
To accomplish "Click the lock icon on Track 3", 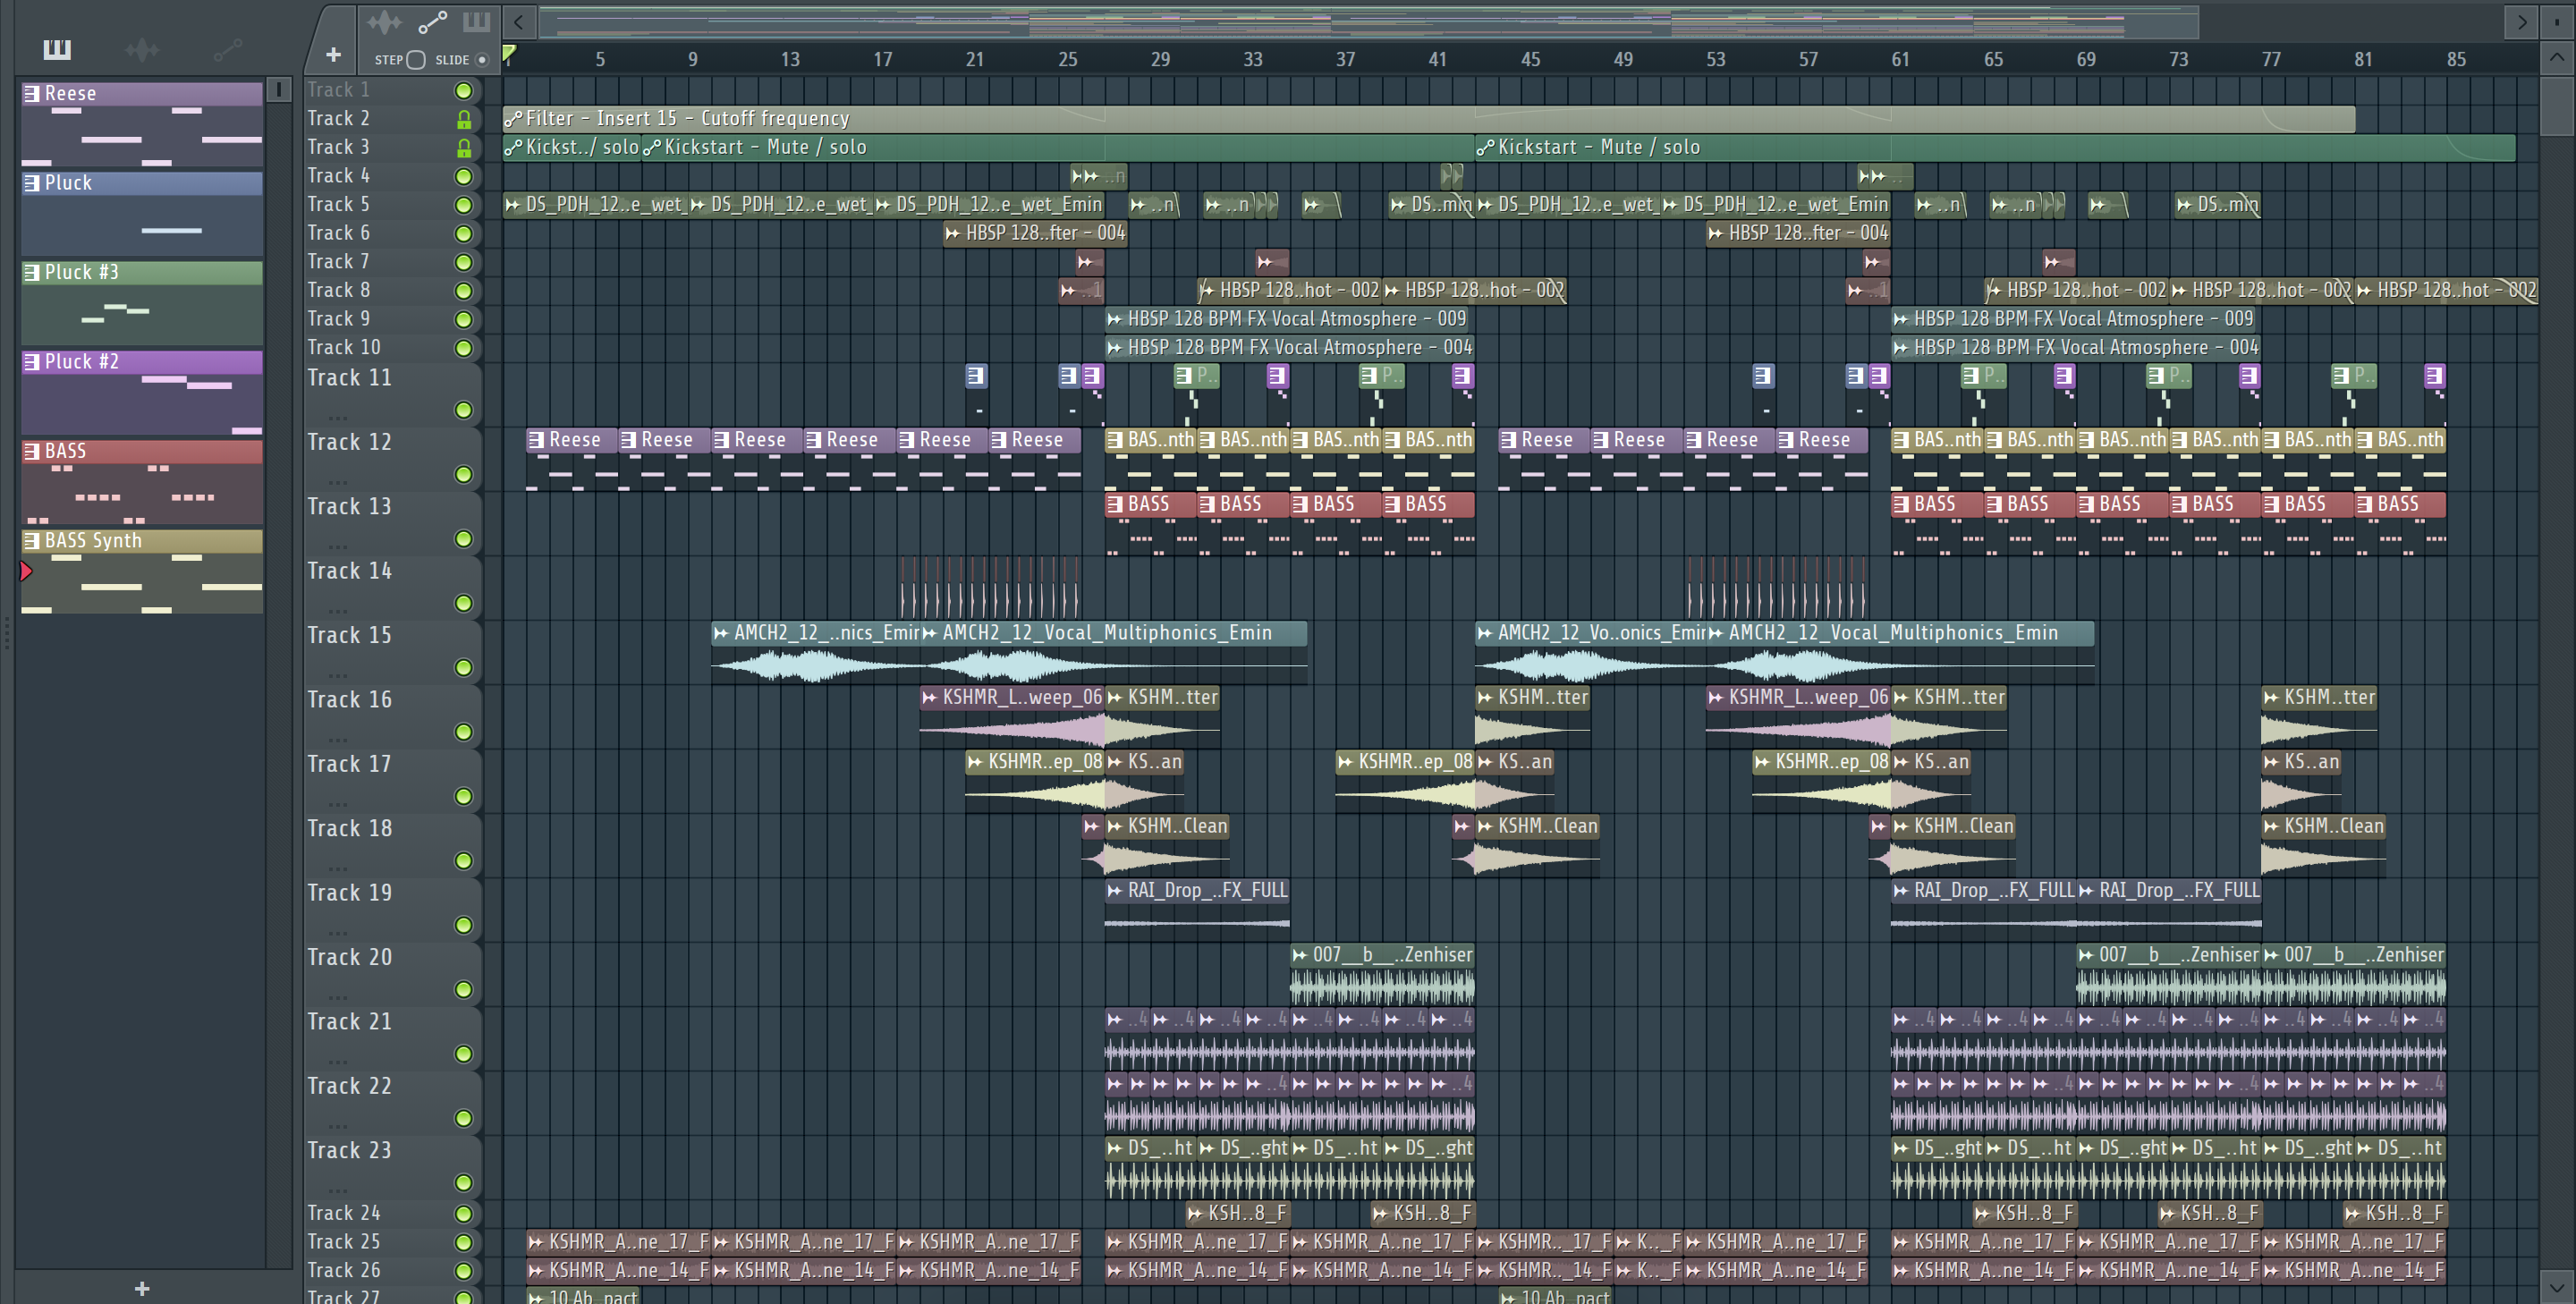I will 464,148.
